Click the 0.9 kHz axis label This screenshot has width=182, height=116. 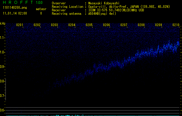(x=2, y=67)
